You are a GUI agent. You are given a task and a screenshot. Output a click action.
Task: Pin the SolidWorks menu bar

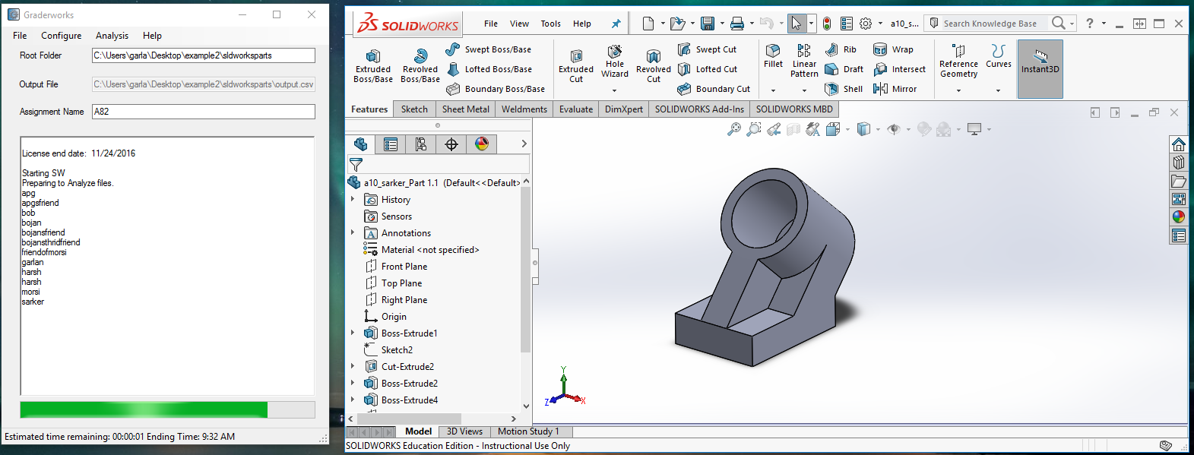pos(616,24)
